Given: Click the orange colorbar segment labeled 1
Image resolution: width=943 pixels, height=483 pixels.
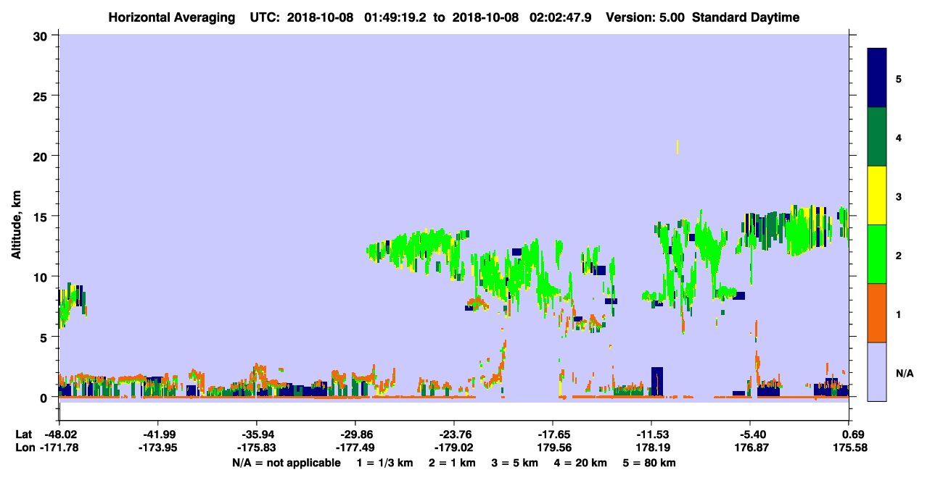Looking at the screenshot, I should 877,313.
